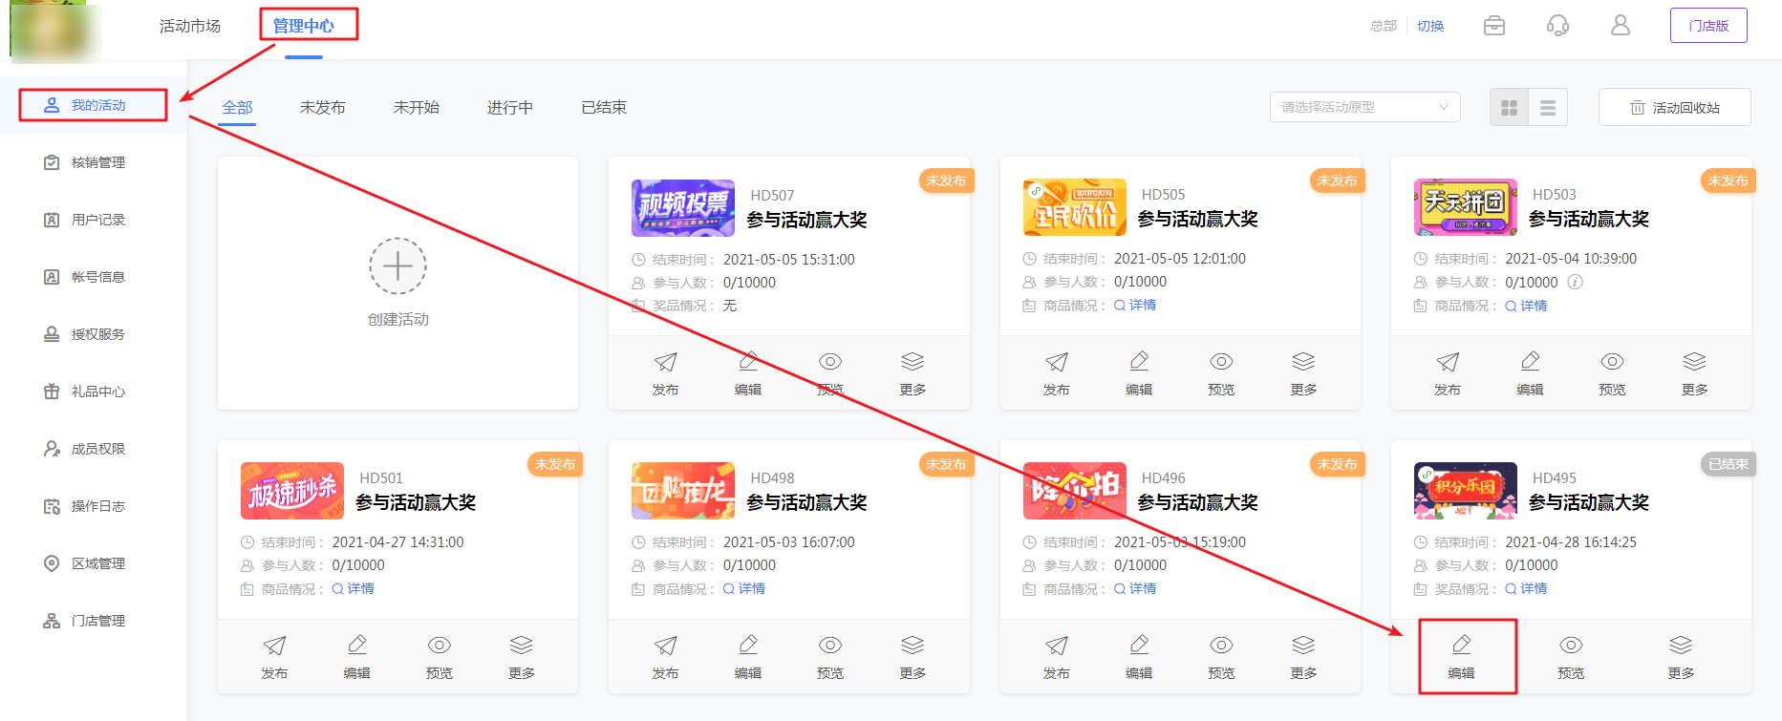The width and height of the screenshot is (1782, 721).
Task: Click the info icon beside HD503 participants
Action: [1576, 282]
